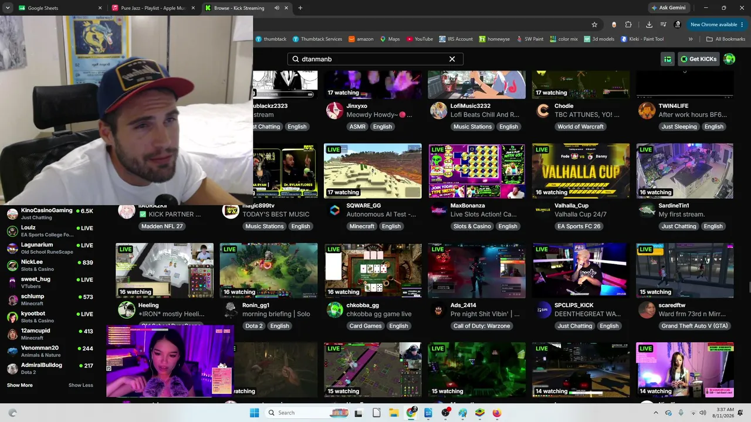This screenshot has height=422, width=751.
Task: Open the Kleki - Paint Tool bookmark
Action: click(642, 39)
